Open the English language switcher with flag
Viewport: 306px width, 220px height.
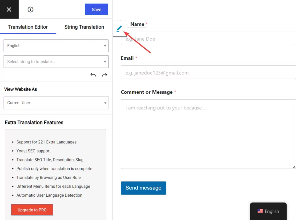tap(268, 211)
